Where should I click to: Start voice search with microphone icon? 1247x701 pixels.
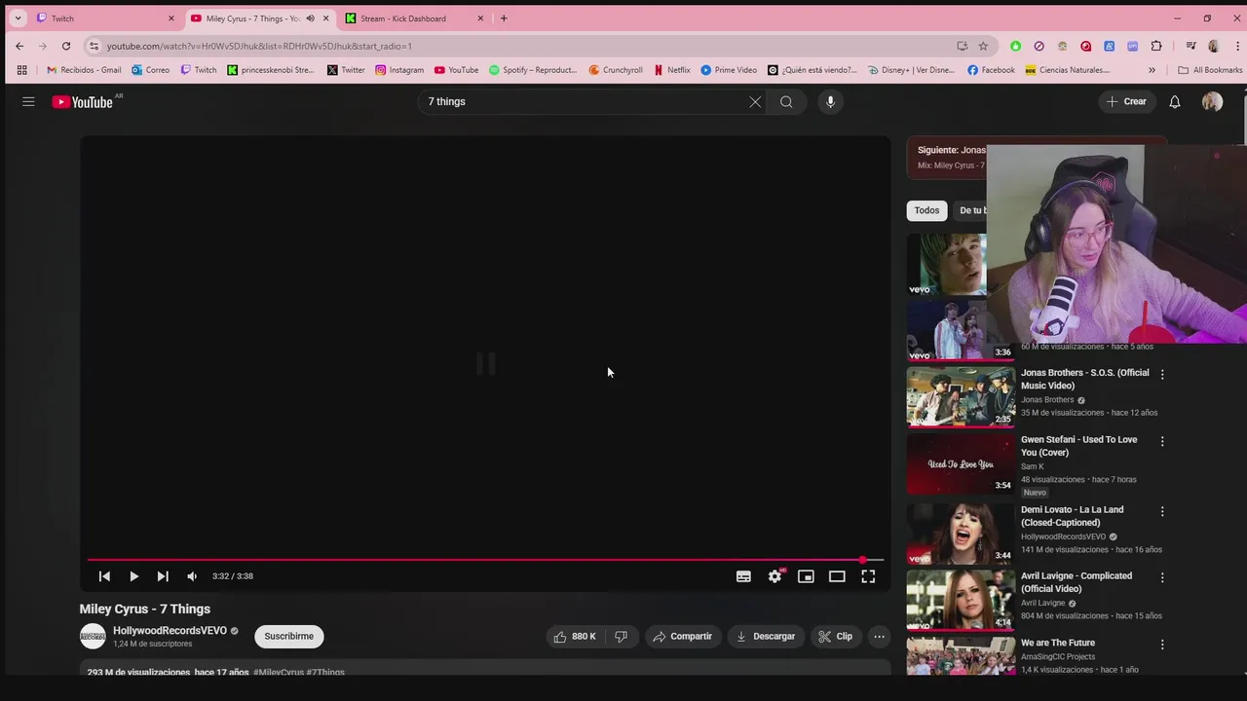click(x=830, y=101)
